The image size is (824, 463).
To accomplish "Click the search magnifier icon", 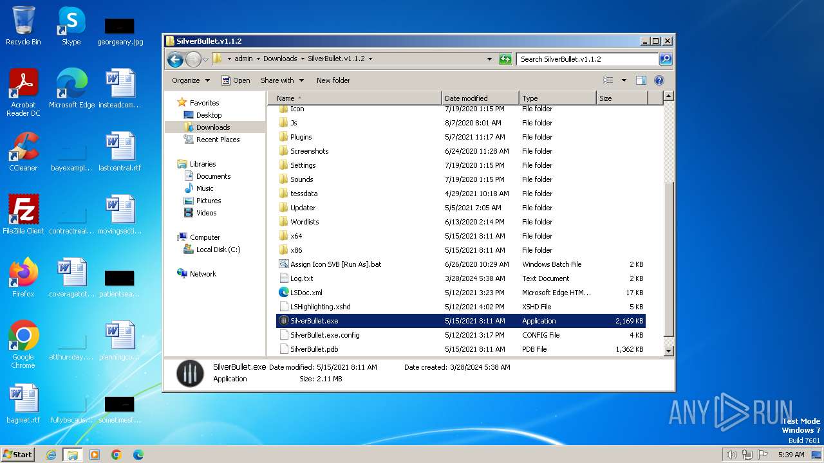I will pyautogui.click(x=666, y=59).
